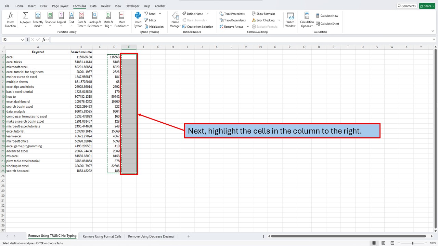Open the Remove Using Format Cells sheet

[102, 236]
